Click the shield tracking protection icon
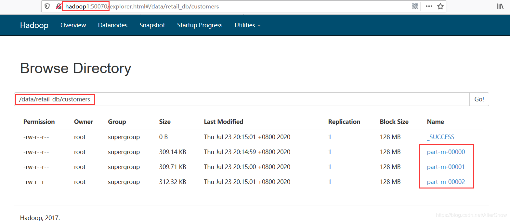The width and height of the screenshot is (510, 221). pyautogui.click(x=47, y=6)
